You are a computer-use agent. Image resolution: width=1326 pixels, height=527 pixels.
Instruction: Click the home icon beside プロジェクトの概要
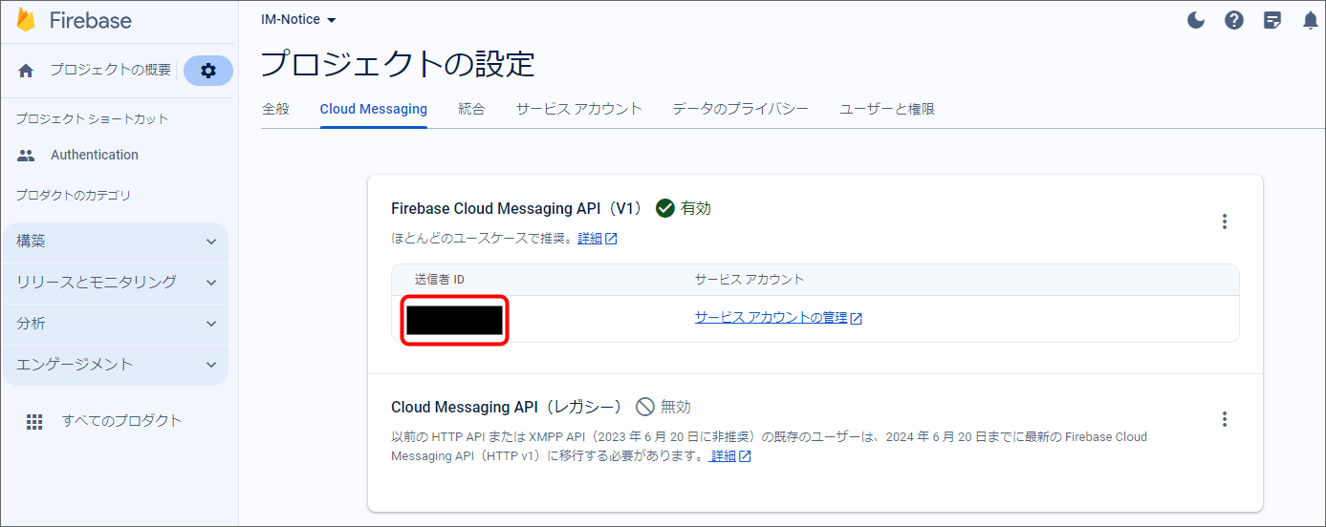26,71
